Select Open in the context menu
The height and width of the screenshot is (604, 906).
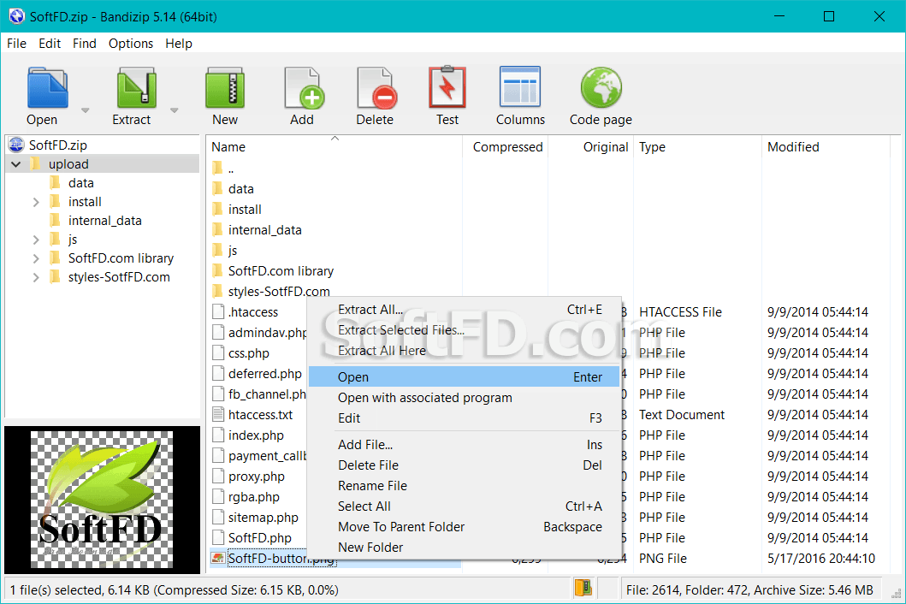(x=464, y=376)
